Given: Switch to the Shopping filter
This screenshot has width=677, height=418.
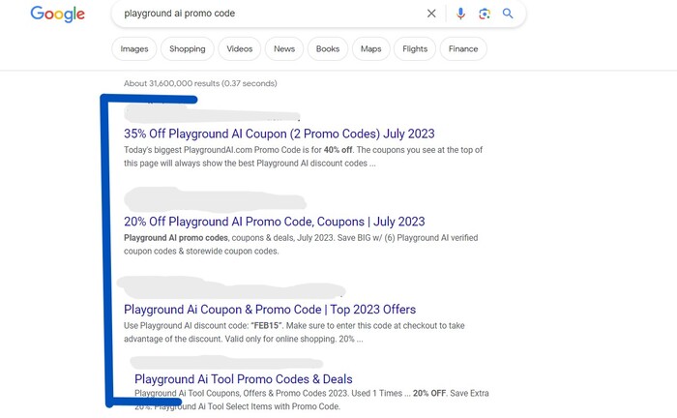Looking at the screenshot, I should (188, 48).
